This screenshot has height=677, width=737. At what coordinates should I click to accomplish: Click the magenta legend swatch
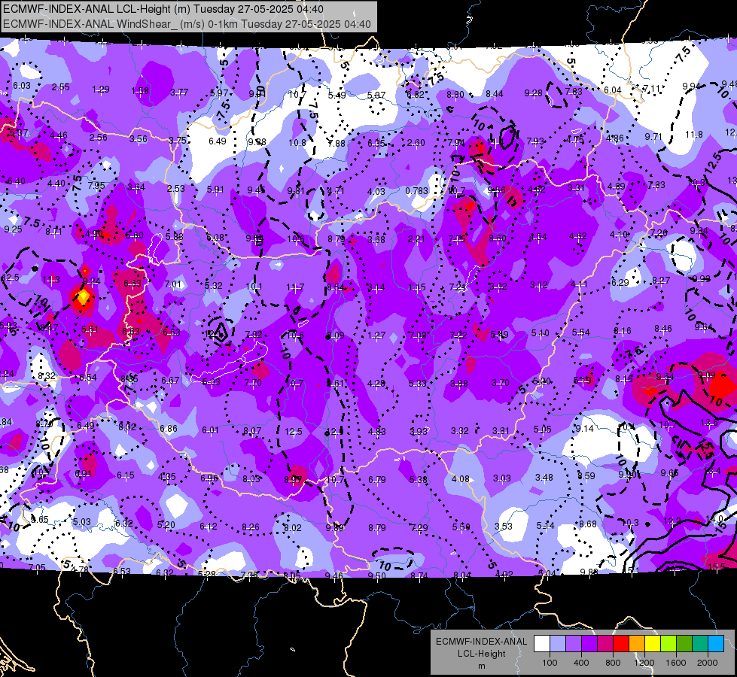point(605,644)
